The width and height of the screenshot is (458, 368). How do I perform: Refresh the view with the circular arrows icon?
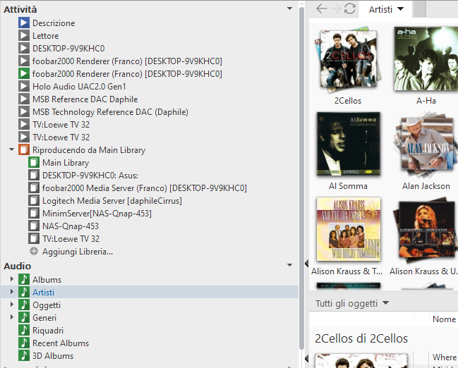click(x=349, y=8)
